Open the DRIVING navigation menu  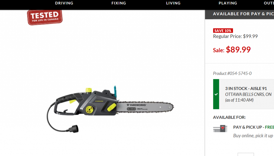click(x=64, y=3)
